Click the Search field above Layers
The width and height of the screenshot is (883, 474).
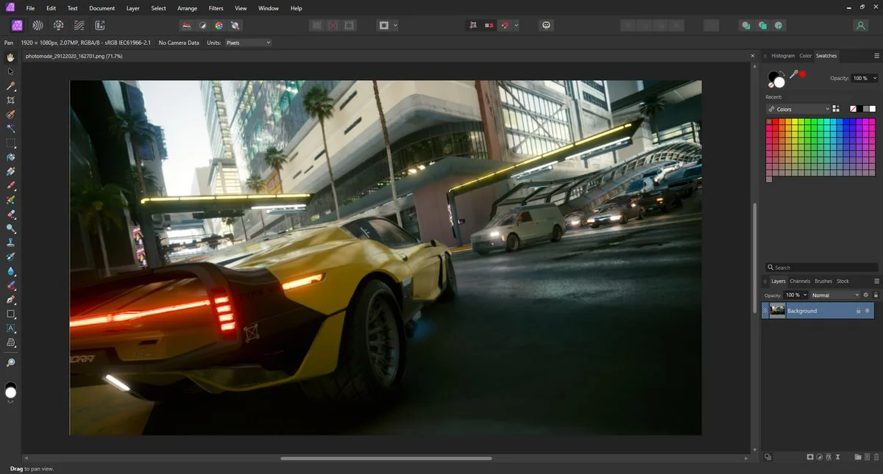pos(821,267)
